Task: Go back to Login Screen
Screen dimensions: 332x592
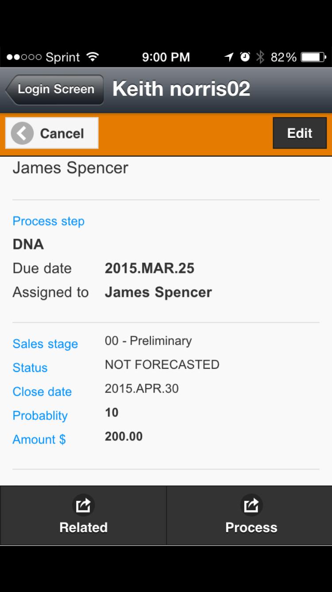Action: coord(55,89)
